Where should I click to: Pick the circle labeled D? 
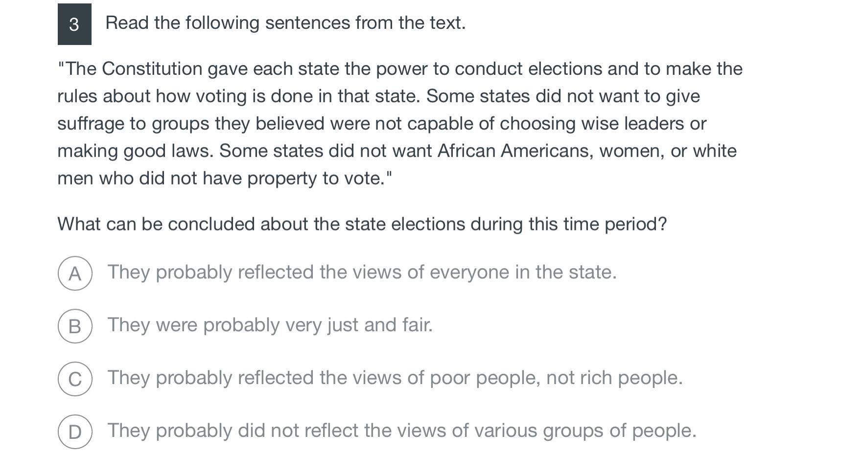pos(75,432)
